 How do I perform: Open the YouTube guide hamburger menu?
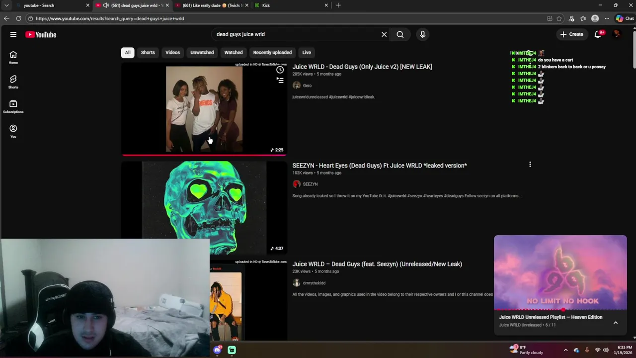[x=13, y=34]
